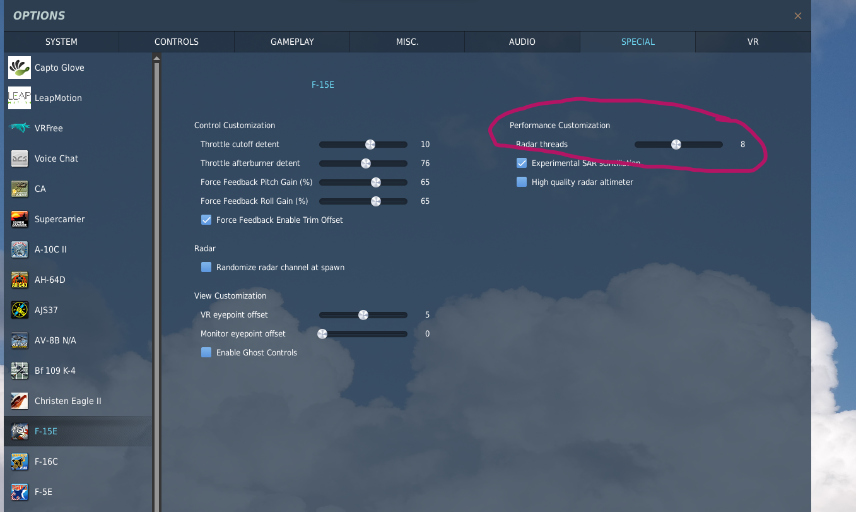Switch to the AUDIO tab
856x512 pixels.
pyautogui.click(x=522, y=42)
